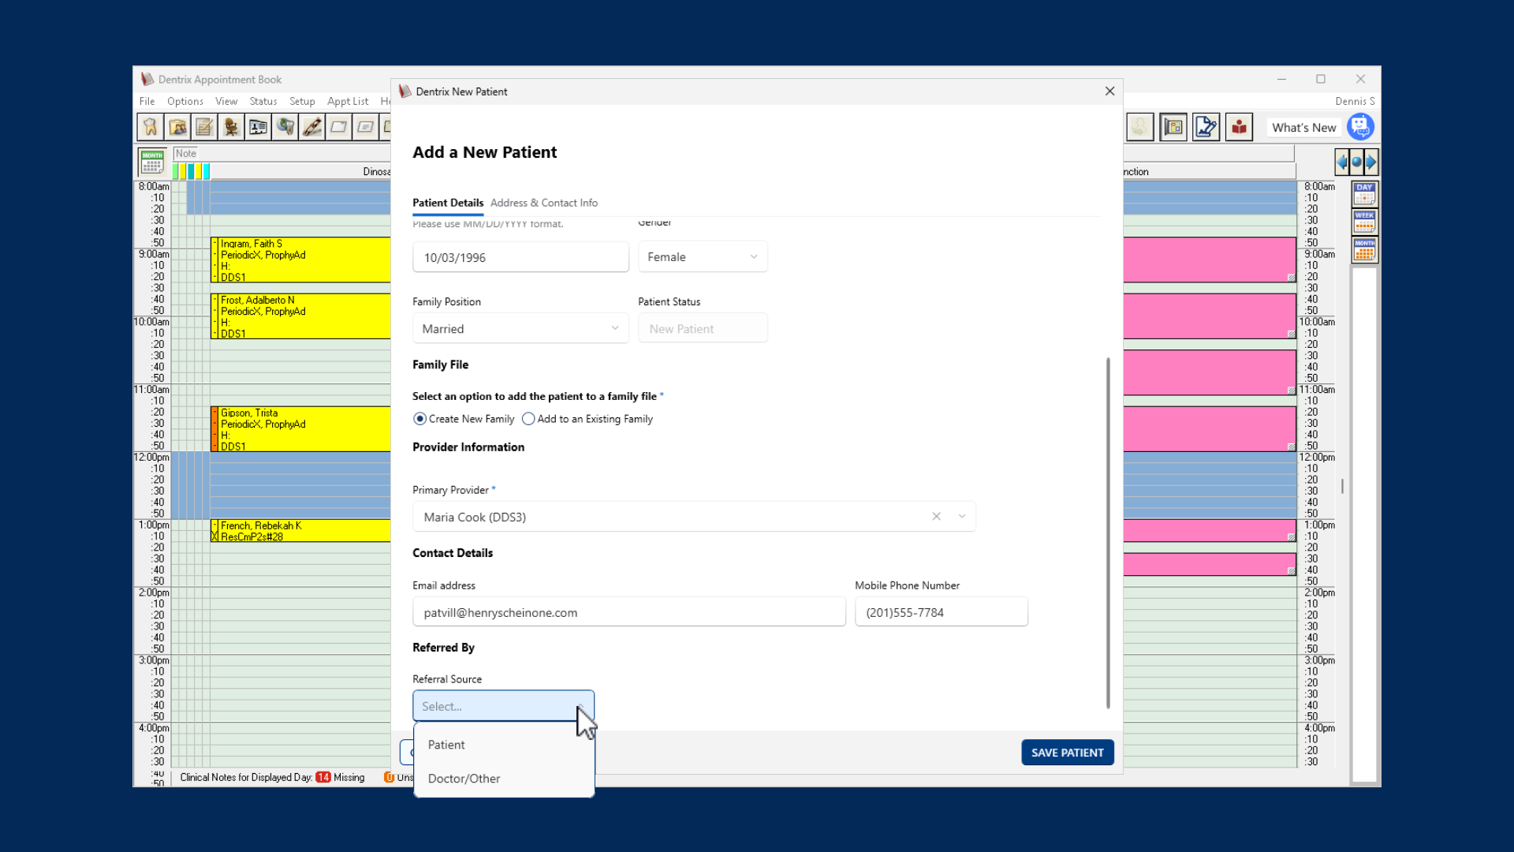This screenshot has height=852, width=1514.
Task: Open Frost, Adalberto N appointment
Action: pos(300,316)
